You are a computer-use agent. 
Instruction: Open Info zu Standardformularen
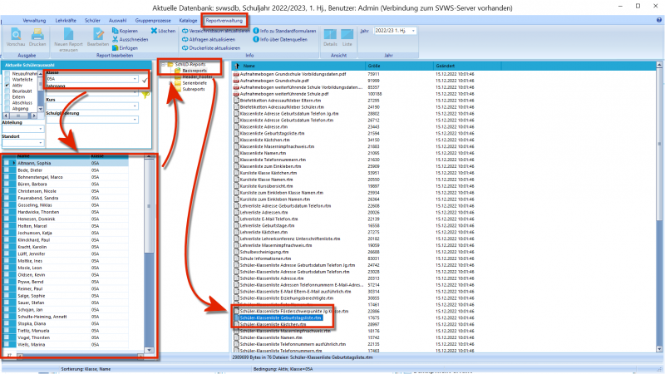click(x=284, y=31)
